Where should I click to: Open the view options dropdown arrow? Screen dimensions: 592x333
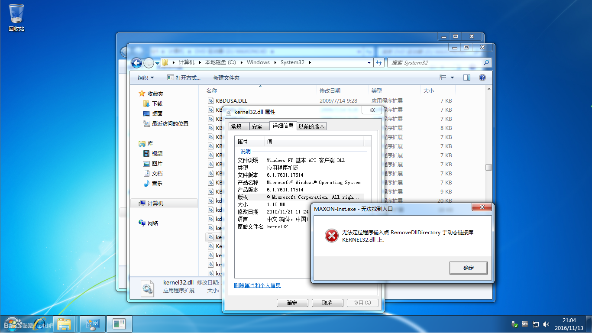pos(453,78)
